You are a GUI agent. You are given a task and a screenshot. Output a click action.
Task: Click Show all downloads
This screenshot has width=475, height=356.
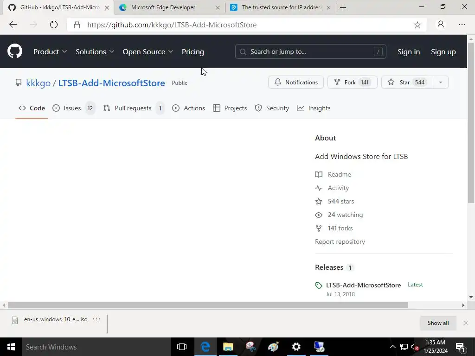coord(438,323)
